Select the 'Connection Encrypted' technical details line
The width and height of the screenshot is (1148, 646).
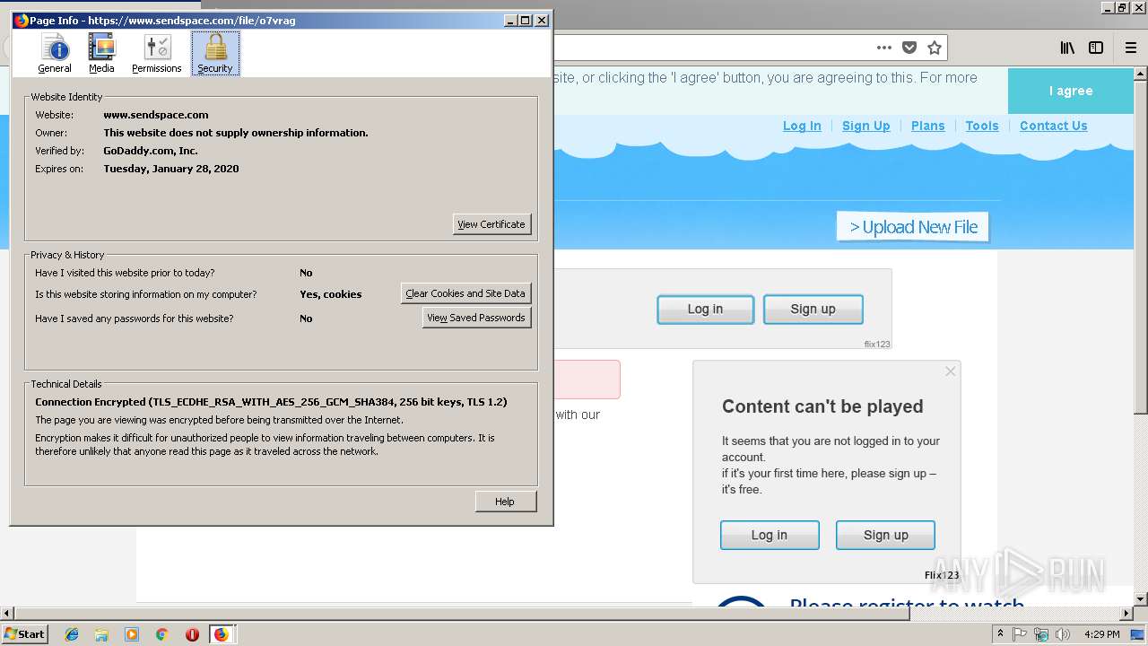[x=271, y=402]
